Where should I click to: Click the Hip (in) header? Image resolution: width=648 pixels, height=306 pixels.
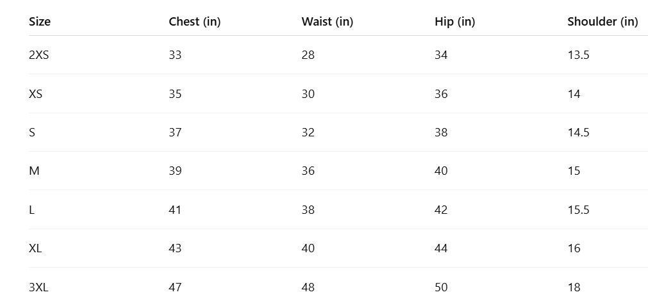(x=454, y=22)
